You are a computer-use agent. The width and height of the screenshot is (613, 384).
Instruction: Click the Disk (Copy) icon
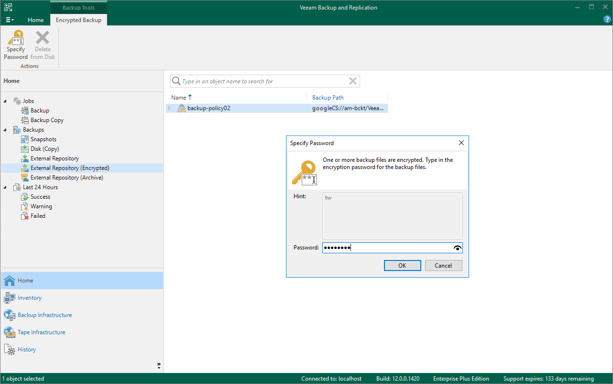[25, 149]
